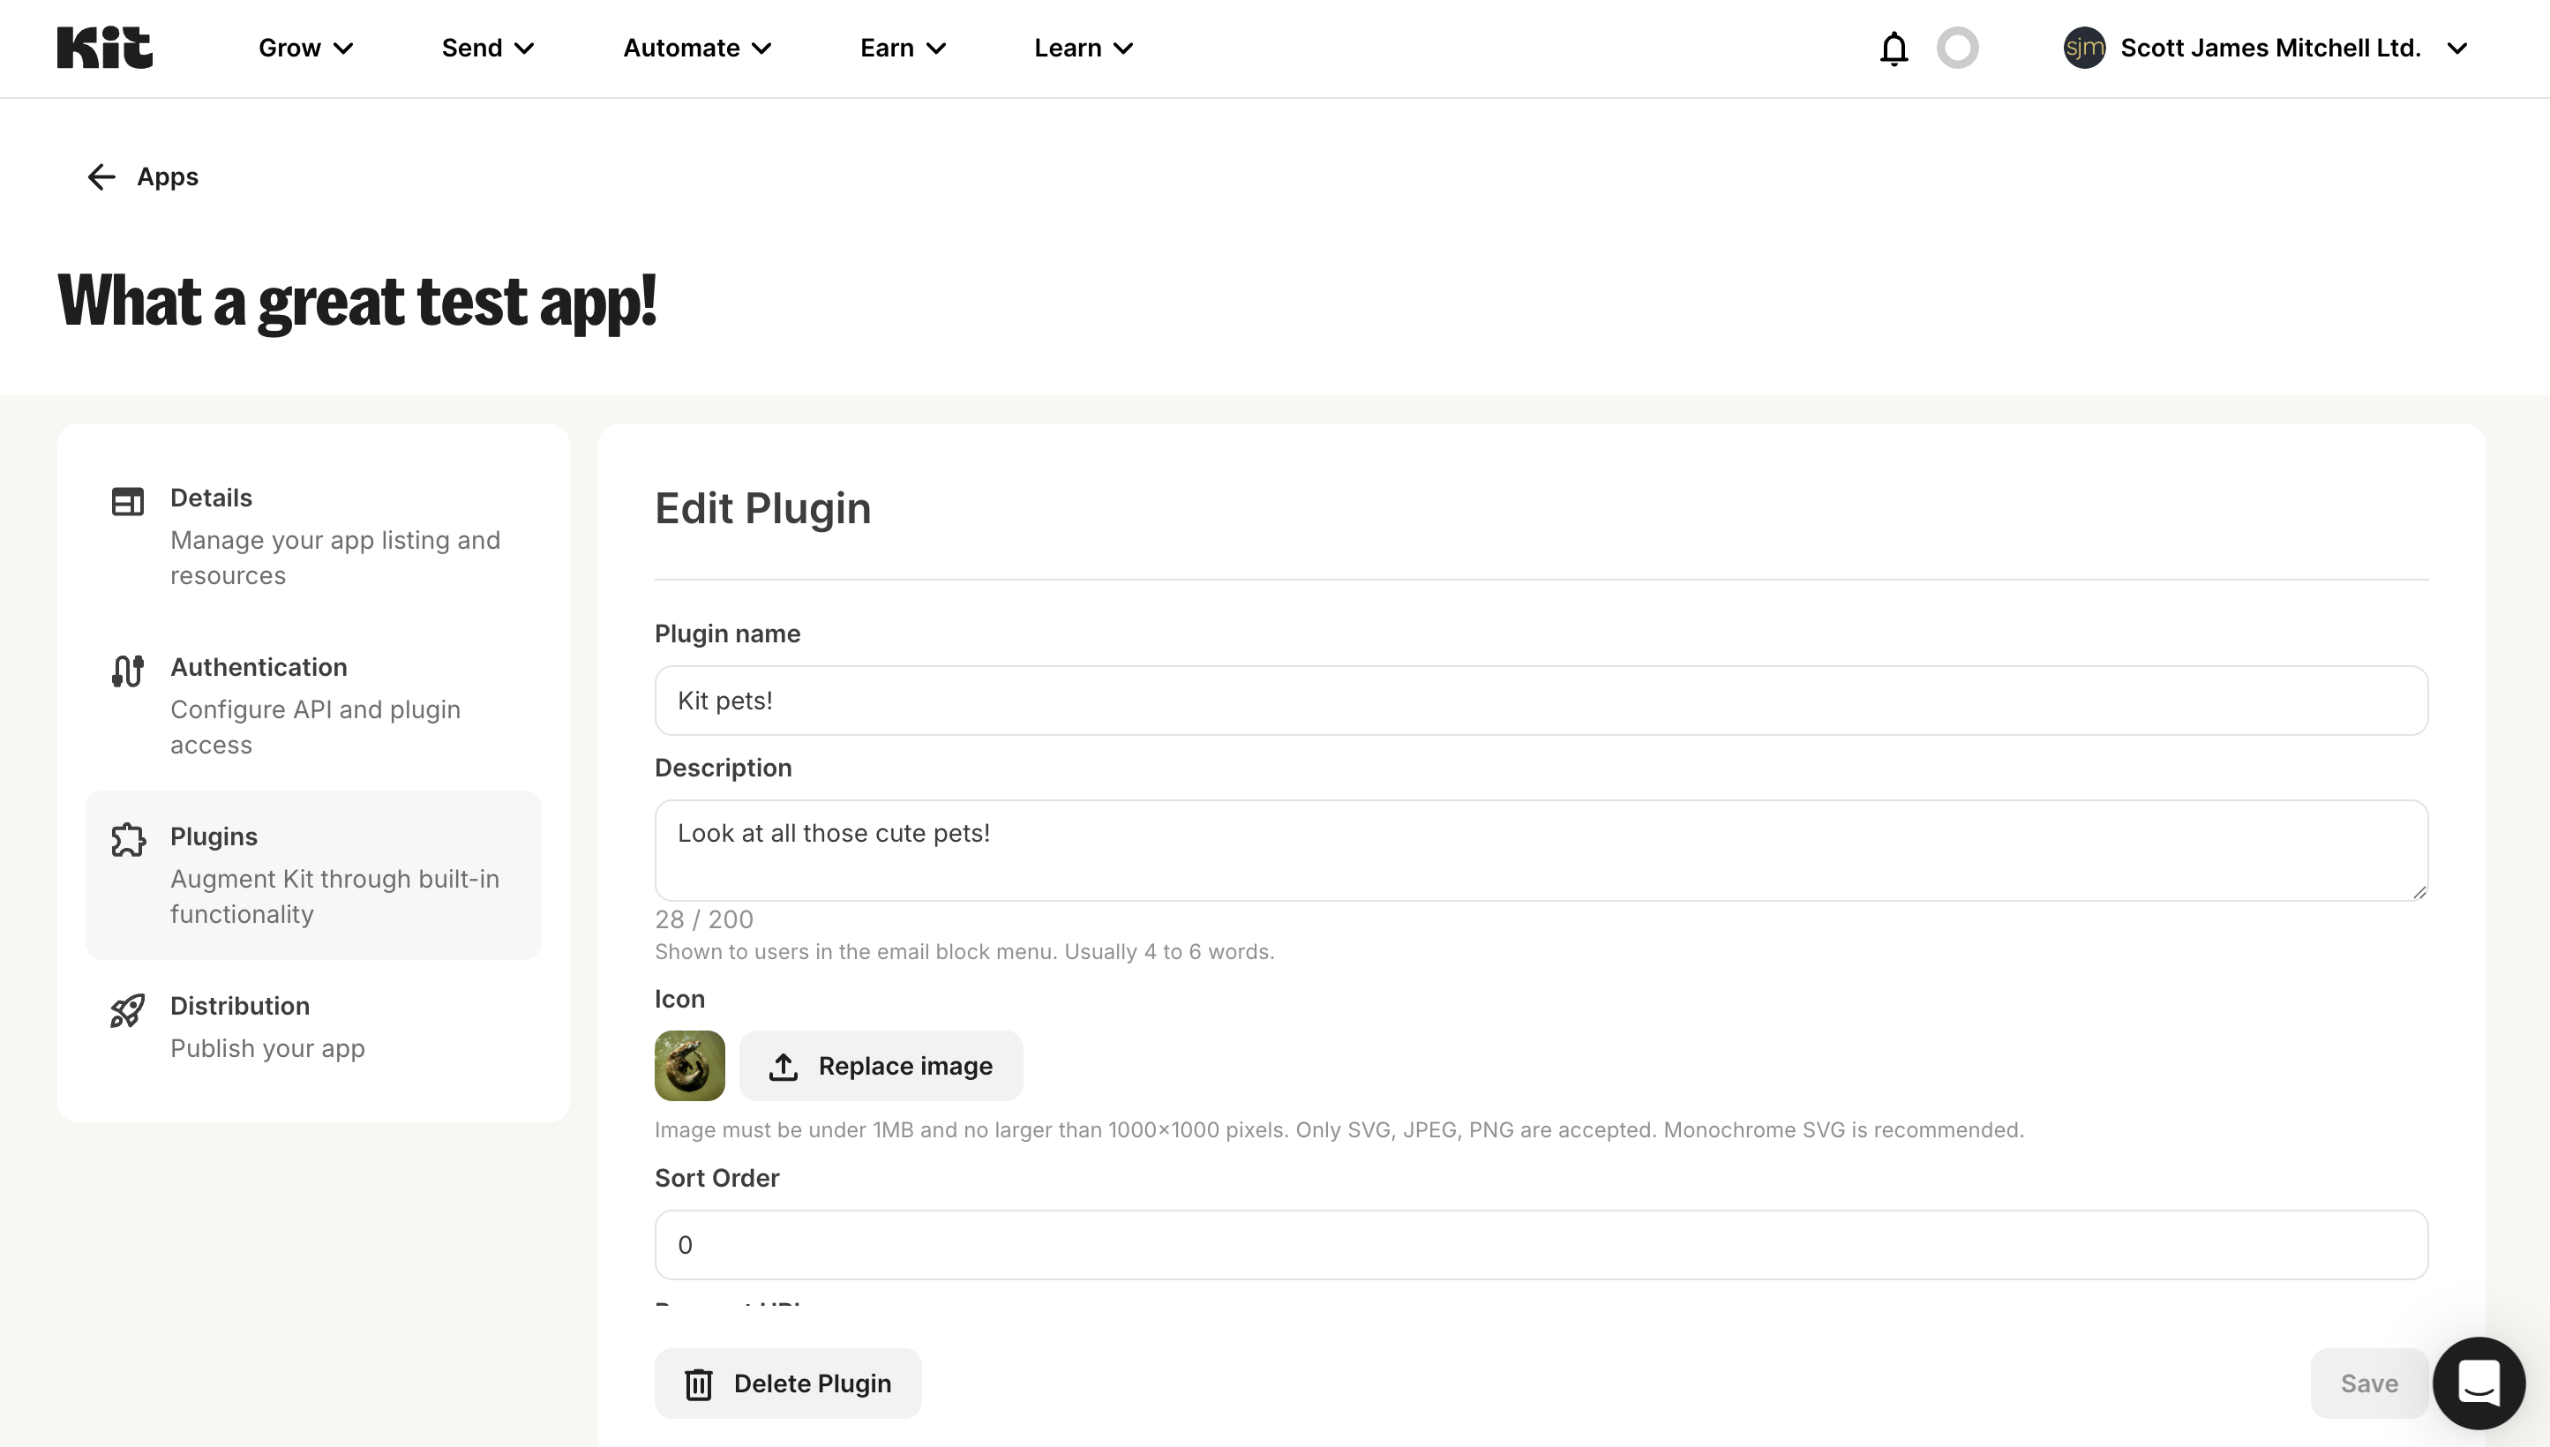Open the Scott James Mitchell Ltd. account dropdown
Image resolution: width=2550 pixels, height=1447 pixels.
pyautogui.click(x=2266, y=48)
